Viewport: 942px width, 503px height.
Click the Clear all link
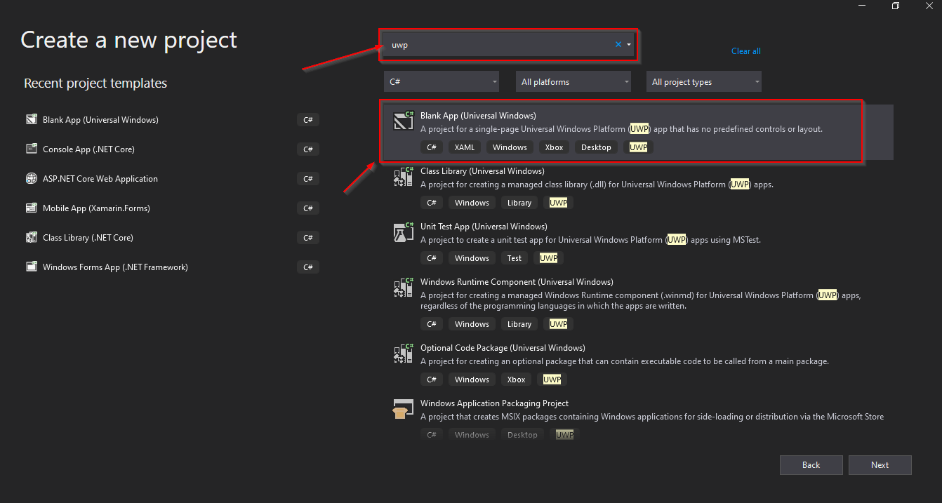pos(745,51)
